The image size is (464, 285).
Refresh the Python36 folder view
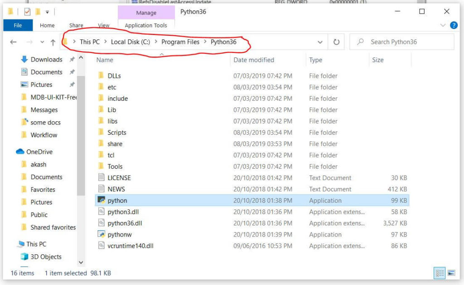[336, 42]
